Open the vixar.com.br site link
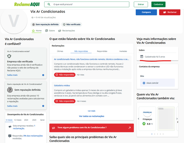The height and width of the screenshot is (143, 184). pos(158,83)
